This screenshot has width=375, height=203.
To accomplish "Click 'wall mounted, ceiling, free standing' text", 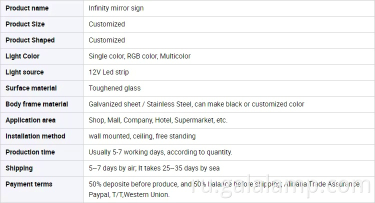I will [x=142, y=136].
